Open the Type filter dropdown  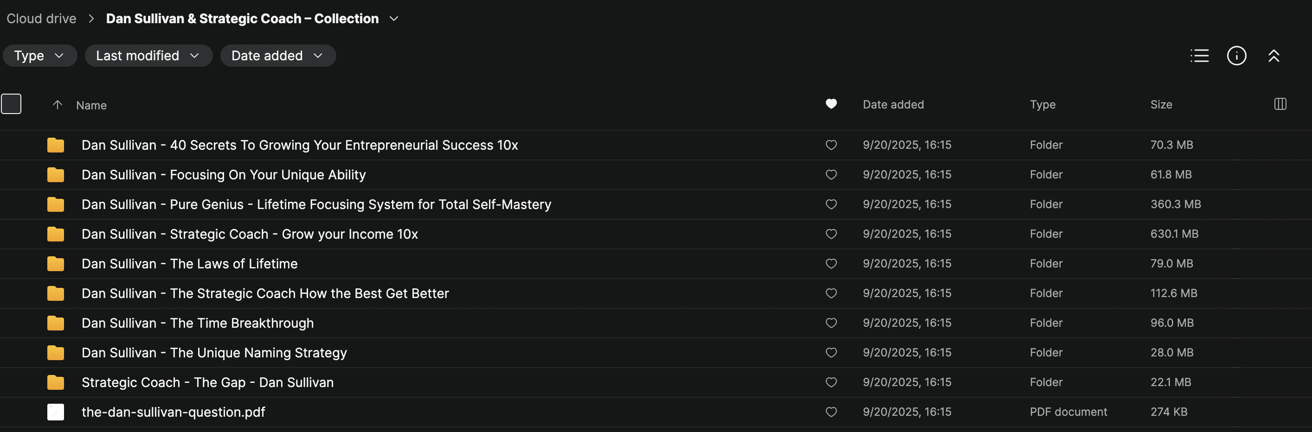point(40,56)
